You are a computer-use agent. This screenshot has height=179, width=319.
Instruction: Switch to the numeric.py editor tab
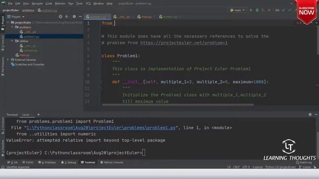(x=169, y=17)
